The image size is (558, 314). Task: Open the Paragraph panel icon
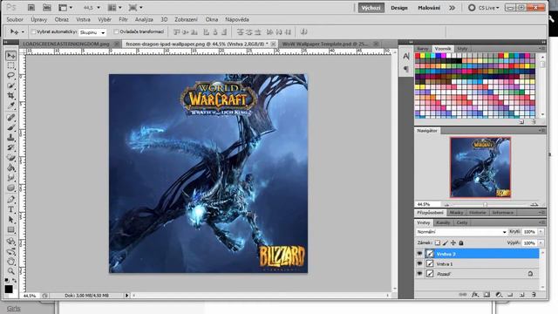coord(406,69)
